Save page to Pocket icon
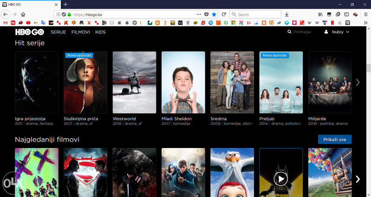371x197 pixels. [206, 14]
